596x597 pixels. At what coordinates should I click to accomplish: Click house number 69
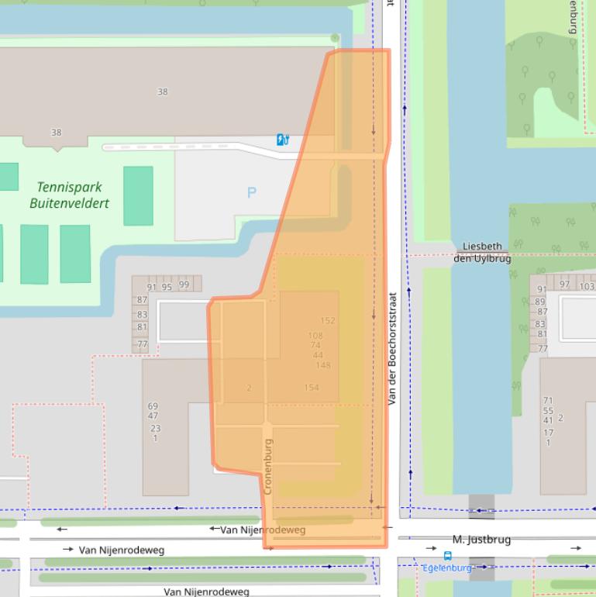click(x=153, y=406)
